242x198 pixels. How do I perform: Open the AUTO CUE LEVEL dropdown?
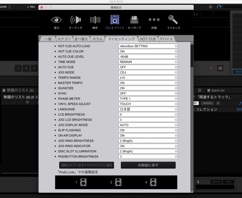click(148, 56)
